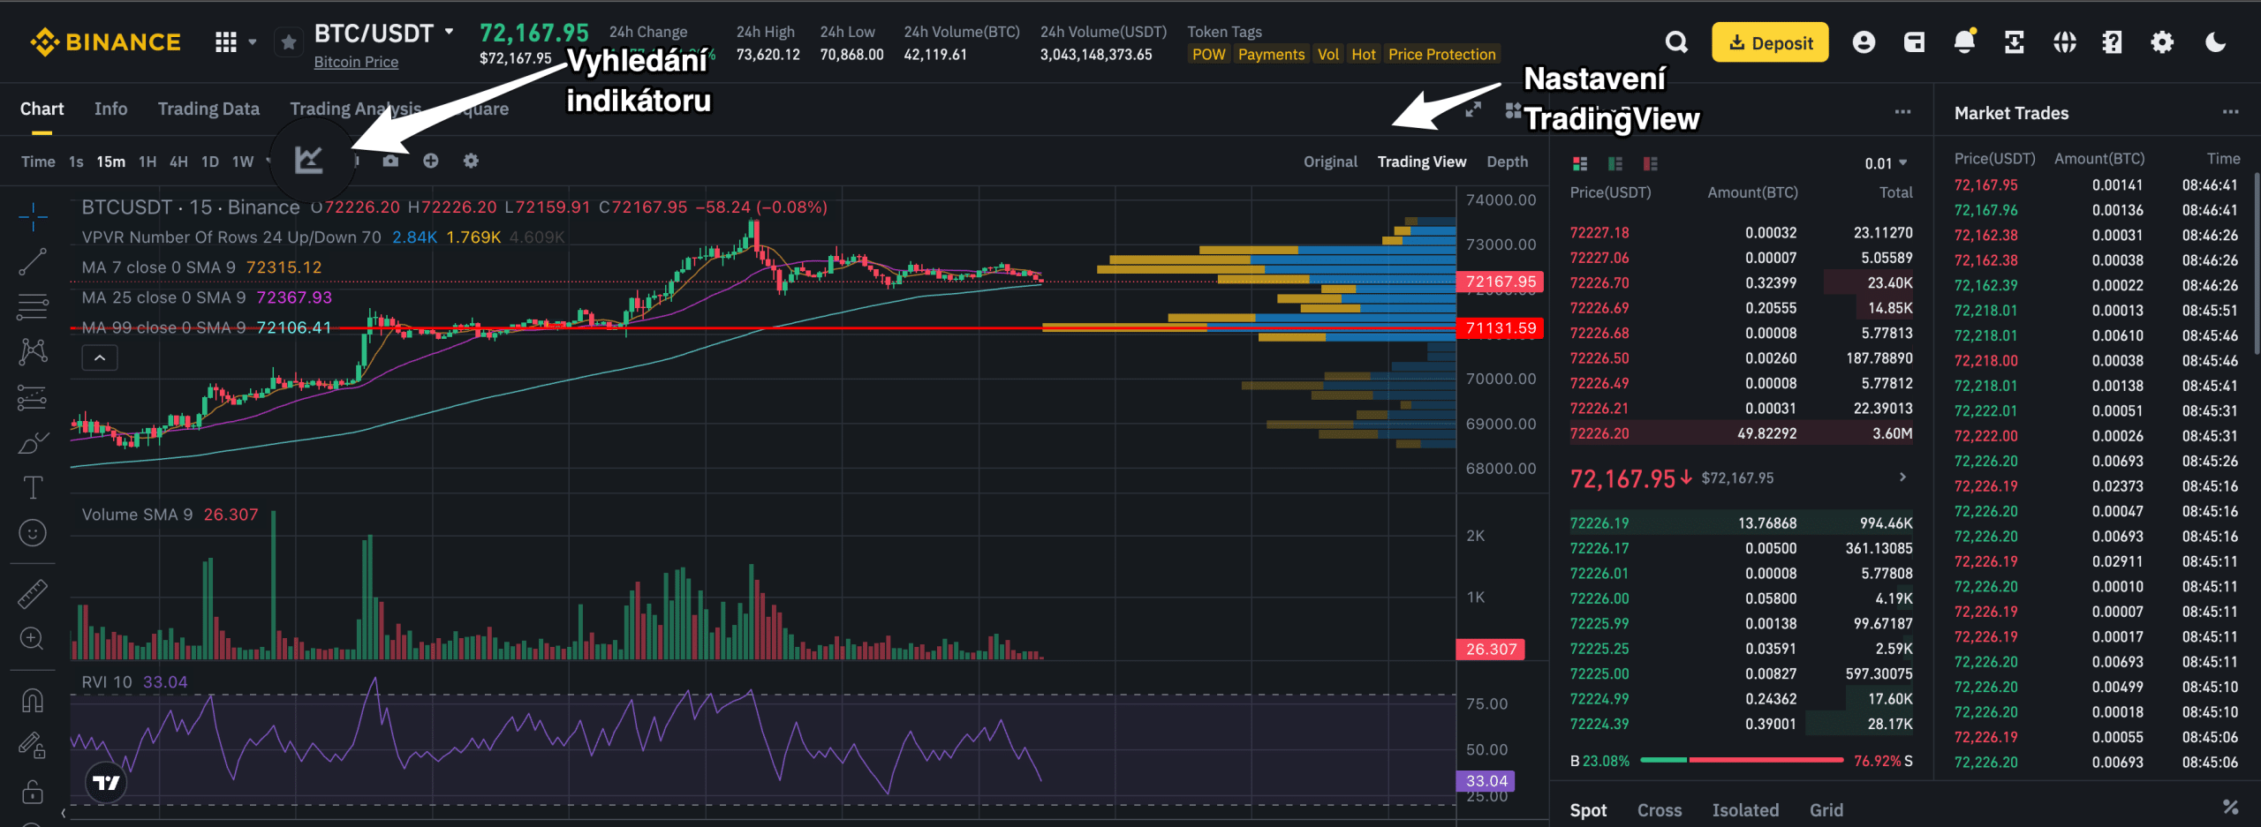Open order book more options menu
Image resolution: width=2261 pixels, height=827 pixels.
tap(1902, 111)
